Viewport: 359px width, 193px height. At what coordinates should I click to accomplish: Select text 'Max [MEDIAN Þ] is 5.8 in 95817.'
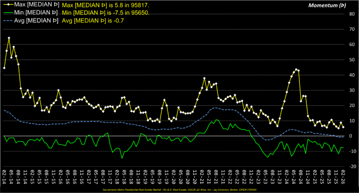pyautogui.click(x=106, y=5)
